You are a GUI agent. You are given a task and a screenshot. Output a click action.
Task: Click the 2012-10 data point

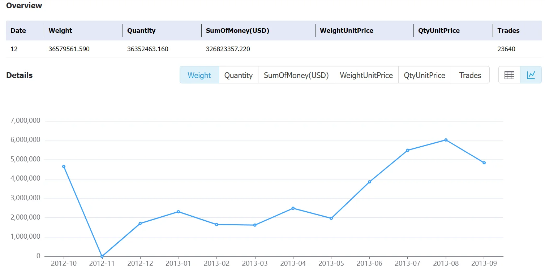64,166
